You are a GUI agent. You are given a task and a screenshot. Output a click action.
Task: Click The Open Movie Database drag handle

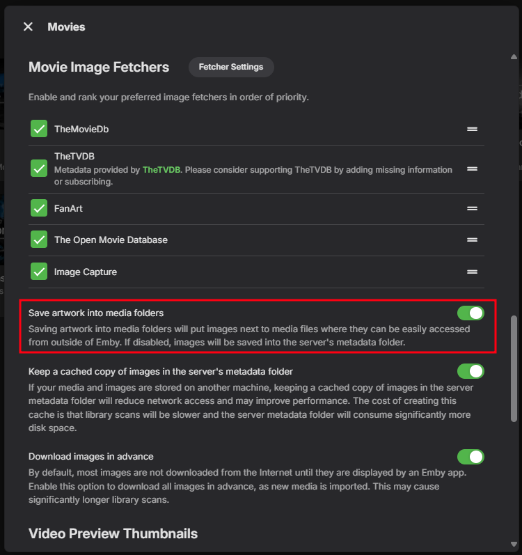(472, 240)
